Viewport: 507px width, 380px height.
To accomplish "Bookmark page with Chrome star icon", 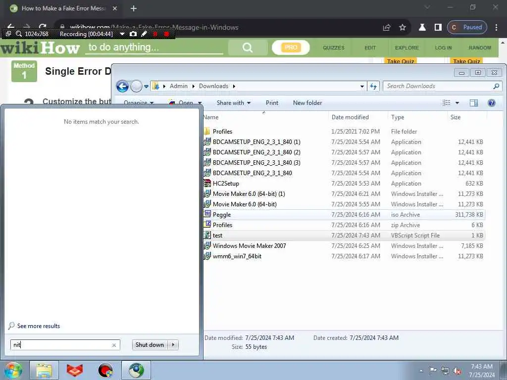I will pos(402,28).
